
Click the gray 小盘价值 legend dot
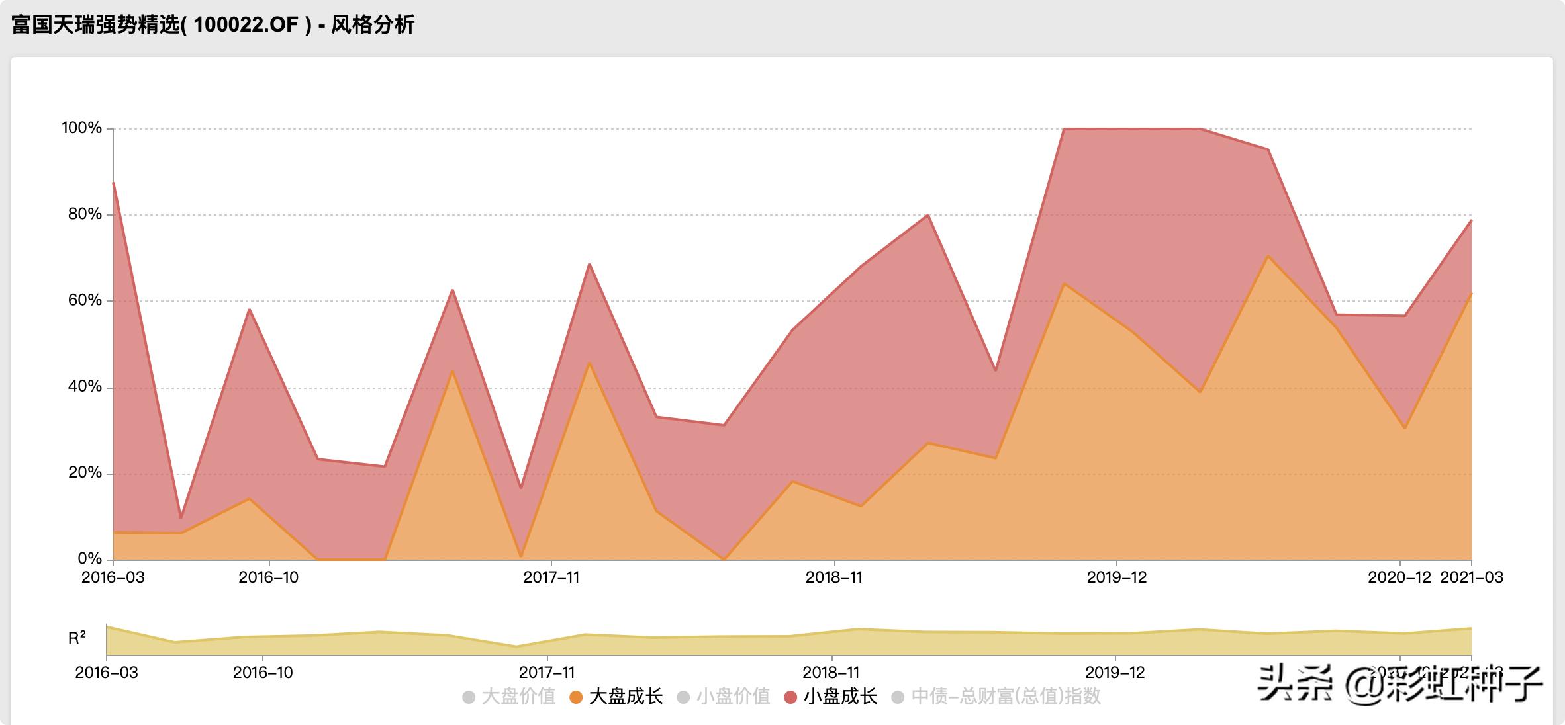coord(683,697)
